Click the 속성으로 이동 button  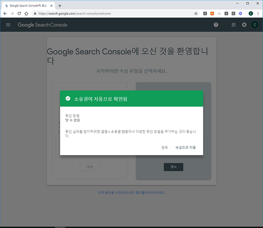[x=186, y=147]
